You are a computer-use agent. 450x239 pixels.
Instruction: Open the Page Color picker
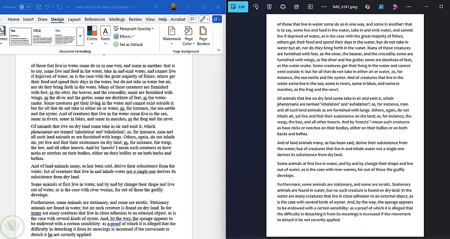pos(189,35)
